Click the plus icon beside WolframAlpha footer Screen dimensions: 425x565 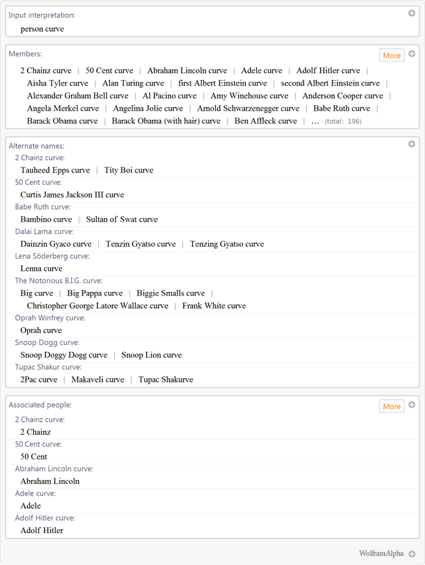(x=412, y=554)
